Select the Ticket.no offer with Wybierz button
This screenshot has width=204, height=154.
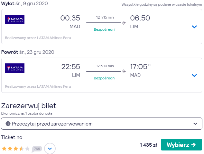181,145
